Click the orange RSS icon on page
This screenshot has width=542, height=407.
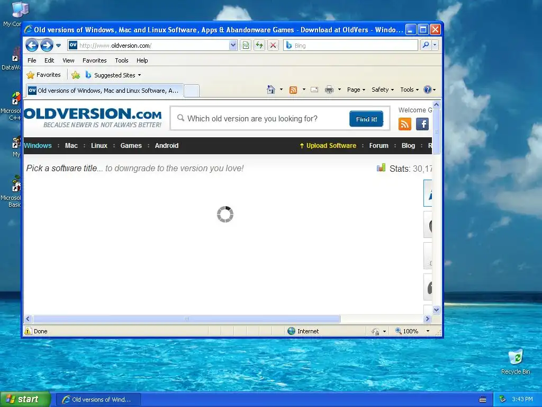pyautogui.click(x=405, y=124)
